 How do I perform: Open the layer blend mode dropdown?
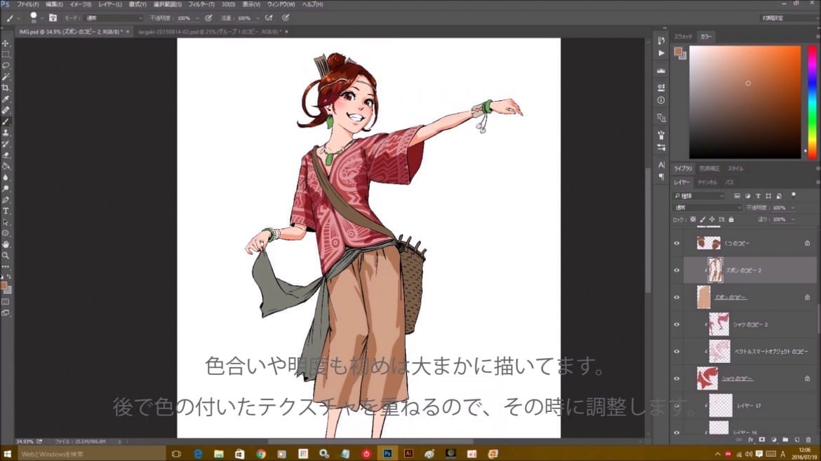coord(707,208)
